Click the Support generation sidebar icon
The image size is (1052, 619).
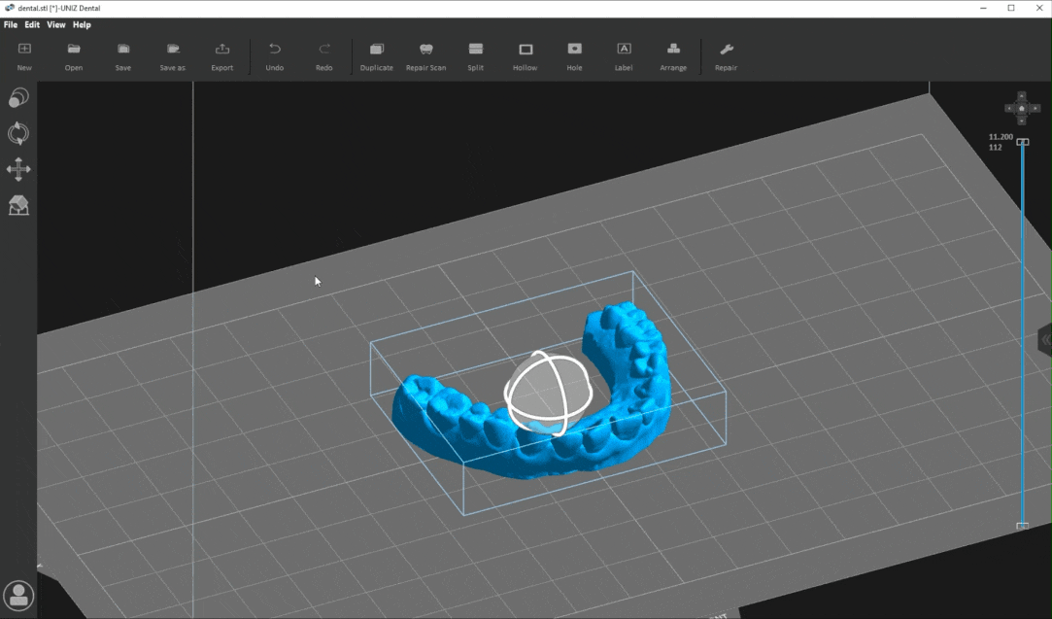(x=18, y=205)
